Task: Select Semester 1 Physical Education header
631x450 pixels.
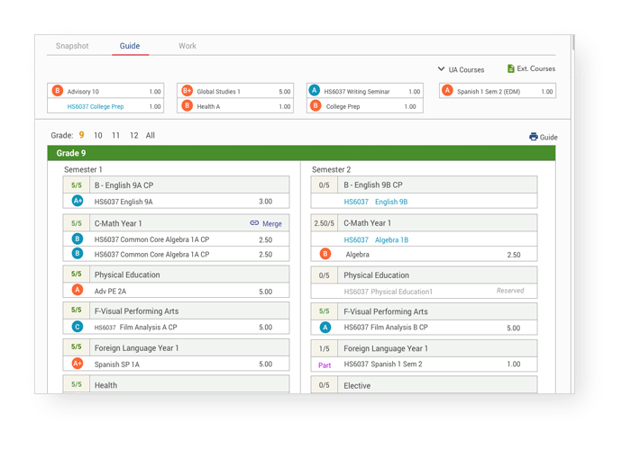Action: coord(176,274)
